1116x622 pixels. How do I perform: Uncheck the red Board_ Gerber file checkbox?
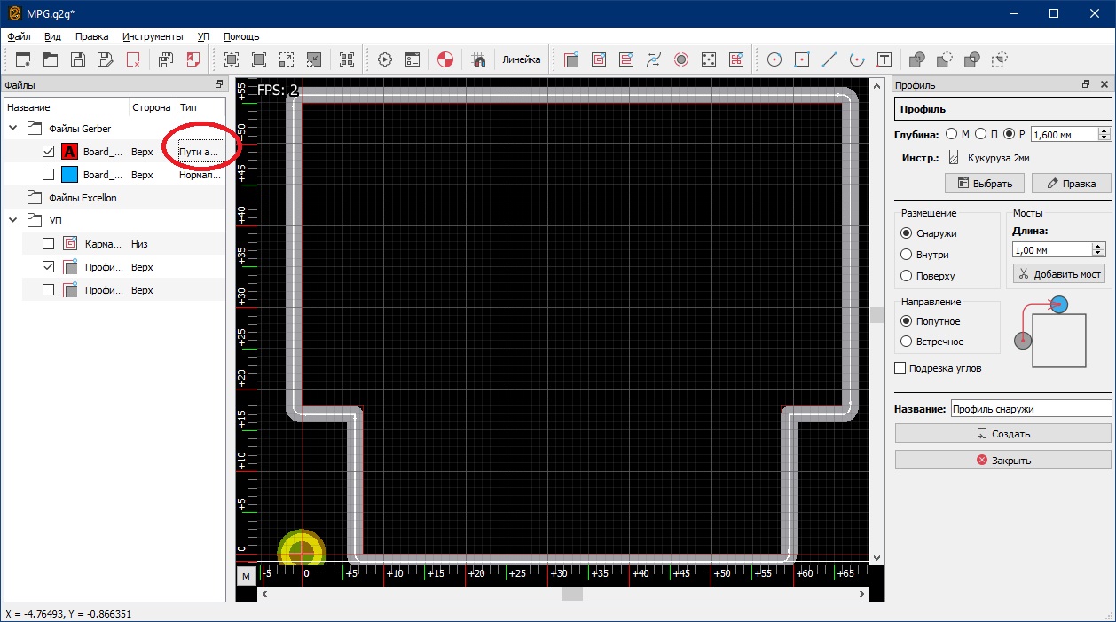(x=49, y=152)
